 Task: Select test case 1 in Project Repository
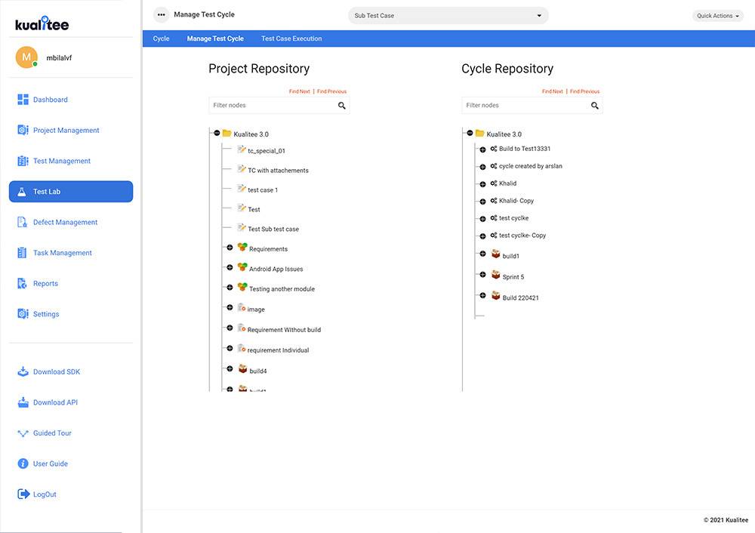point(263,190)
